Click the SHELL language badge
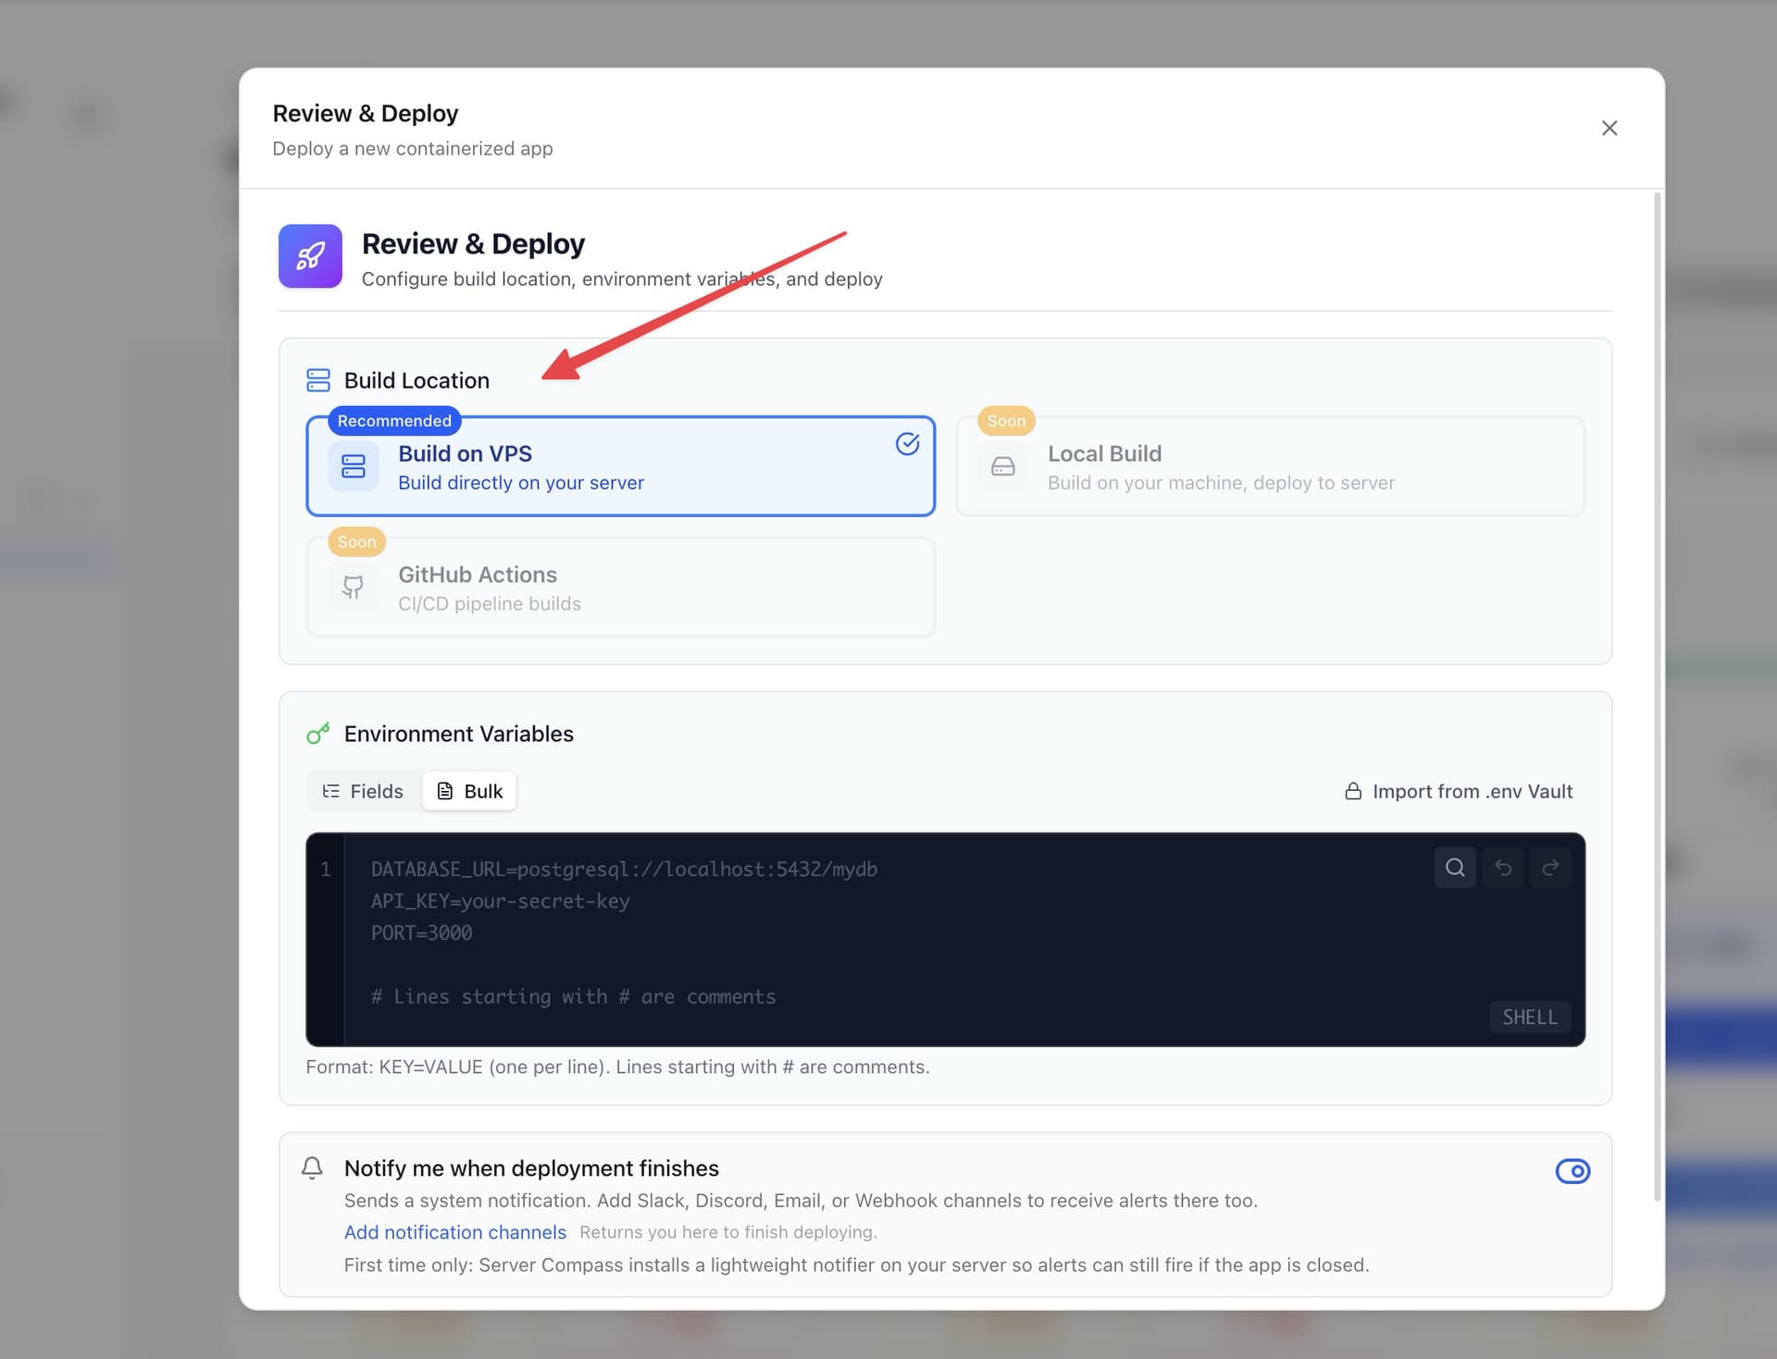Screen dimensions: 1777x1359 coord(1529,1017)
